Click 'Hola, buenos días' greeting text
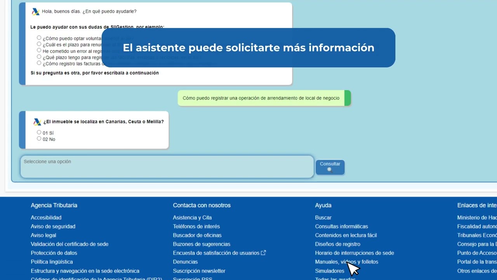This screenshot has height=280, width=497. point(89,12)
